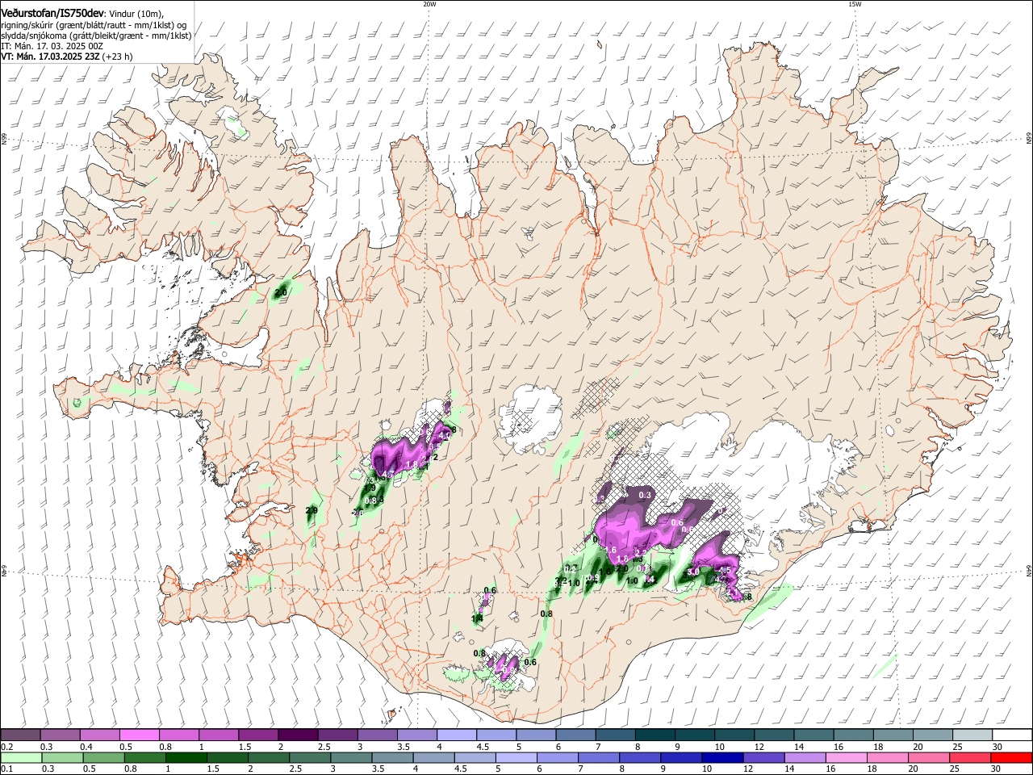This screenshot has height=775, width=1033.
Task: Click the Veðurstofan/IS750dev title text
Action: [x=52, y=14]
